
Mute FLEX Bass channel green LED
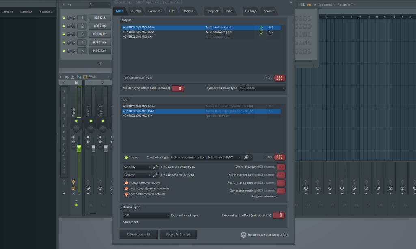pyautogui.click(x=64, y=51)
